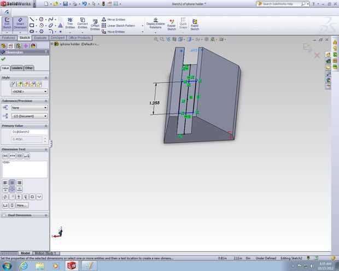The image size is (339, 271).
Task: Select the Ellipse sketch tool
Action: pyautogui.click(x=51, y=26)
